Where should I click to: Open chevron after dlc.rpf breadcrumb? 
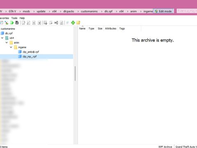116,12
